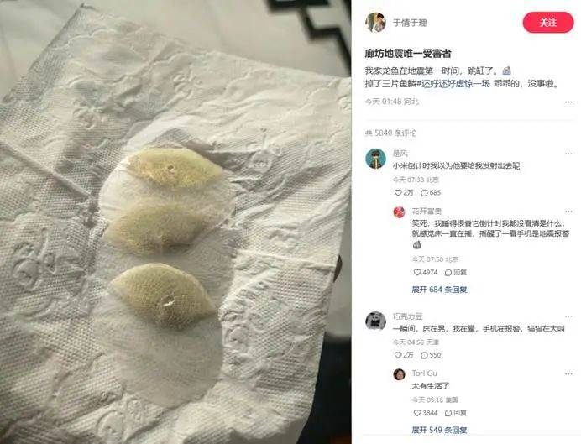This screenshot has width=581, height=444.
Task: View the fish scales photo
Action: (x=175, y=222)
